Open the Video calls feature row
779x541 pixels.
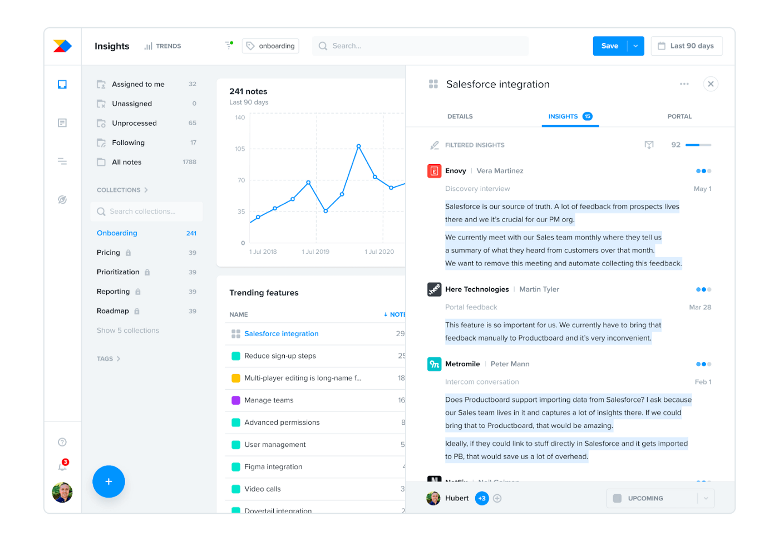click(315, 489)
